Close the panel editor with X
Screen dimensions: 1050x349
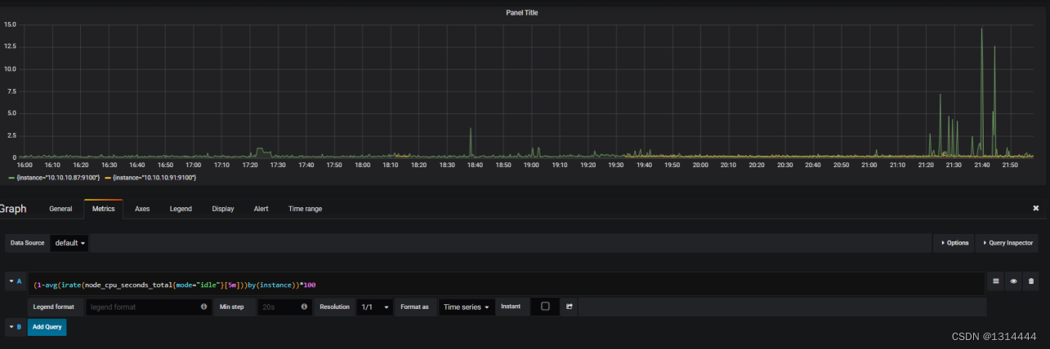click(x=1036, y=208)
